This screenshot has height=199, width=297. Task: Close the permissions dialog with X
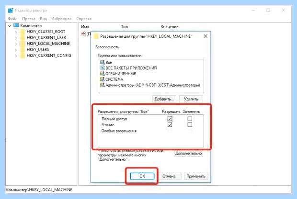(x=206, y=36)
